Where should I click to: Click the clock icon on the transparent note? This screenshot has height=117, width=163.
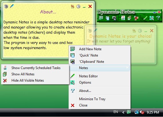140,31
